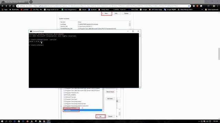Open the mass management bookmark
The image size is (220, 123).
69,10
